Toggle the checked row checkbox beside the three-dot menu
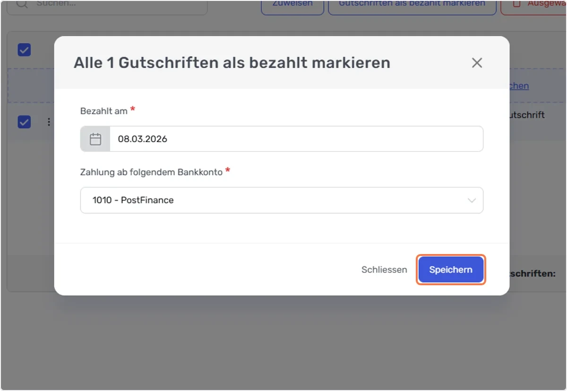This screenshot has width=567, height=391. (24, 122)
